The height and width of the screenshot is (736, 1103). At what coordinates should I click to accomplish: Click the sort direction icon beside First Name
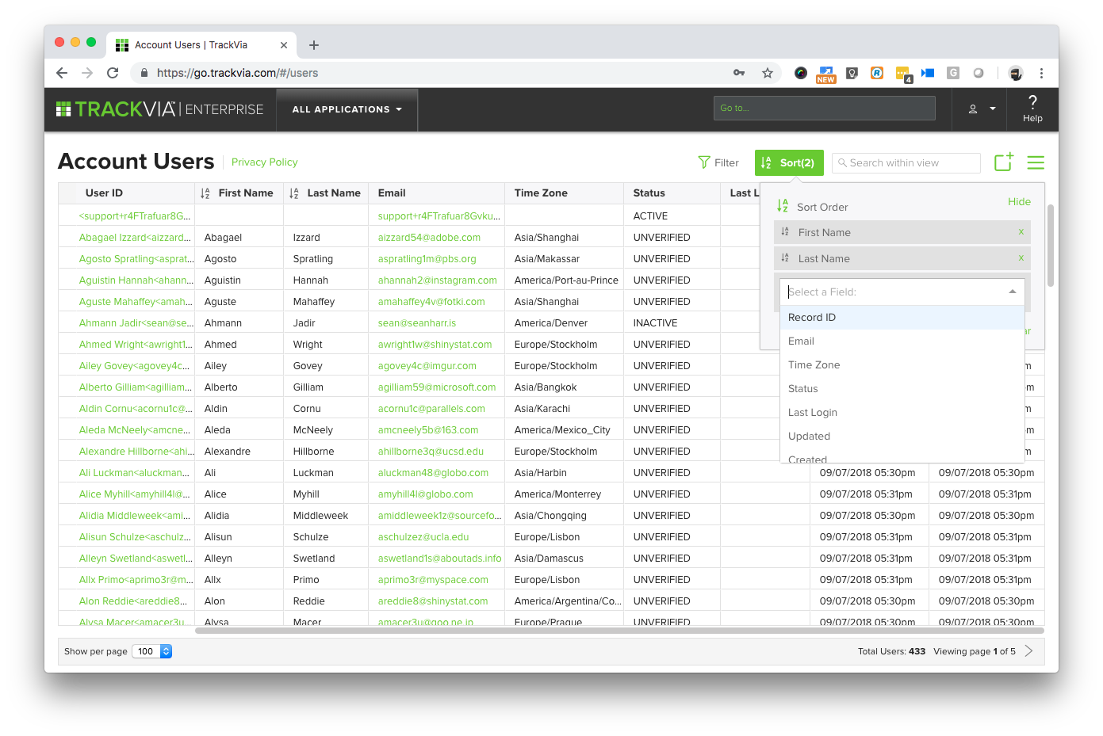pyautogui.click(x=785, y=232)
